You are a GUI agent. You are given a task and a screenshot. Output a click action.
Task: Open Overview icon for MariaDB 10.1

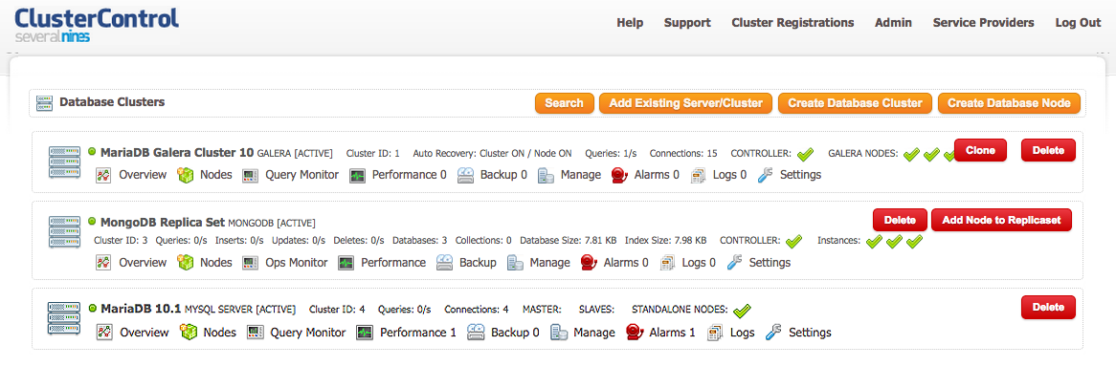click(104, 333)
